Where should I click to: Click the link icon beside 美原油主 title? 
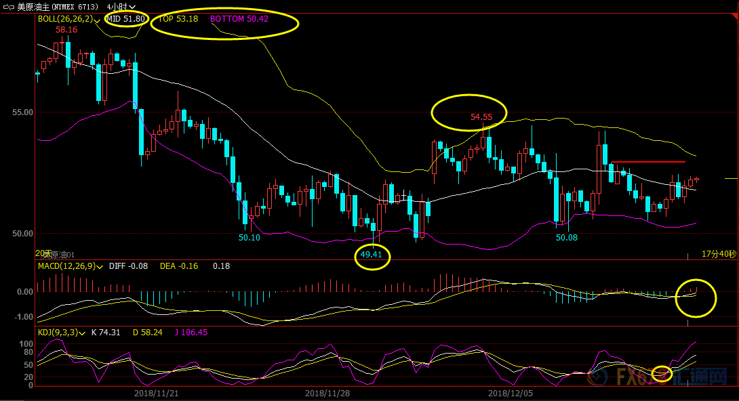[x=9, y=7]
